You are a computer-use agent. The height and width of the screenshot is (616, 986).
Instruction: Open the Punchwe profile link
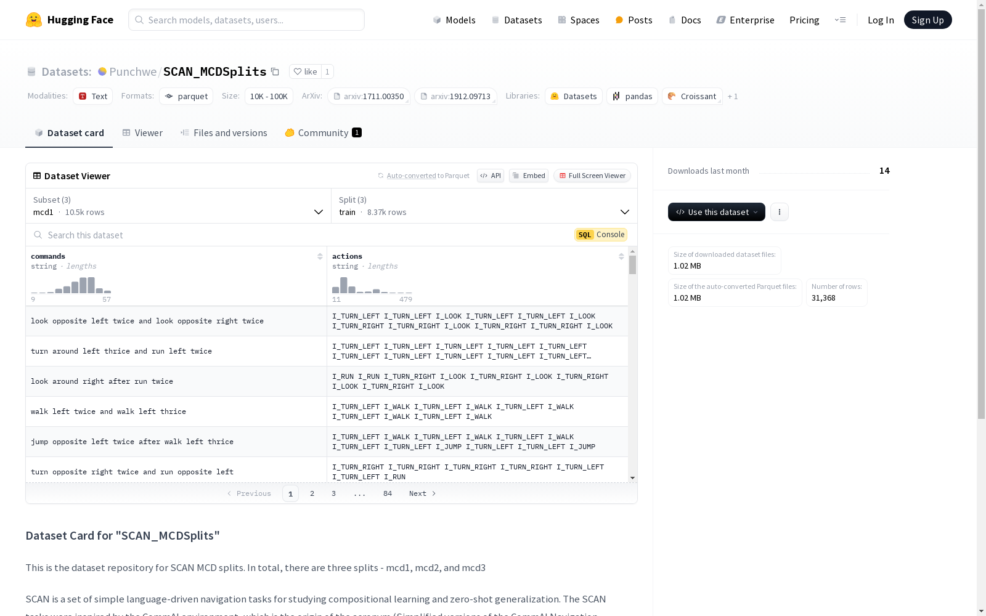pos(133,71)
